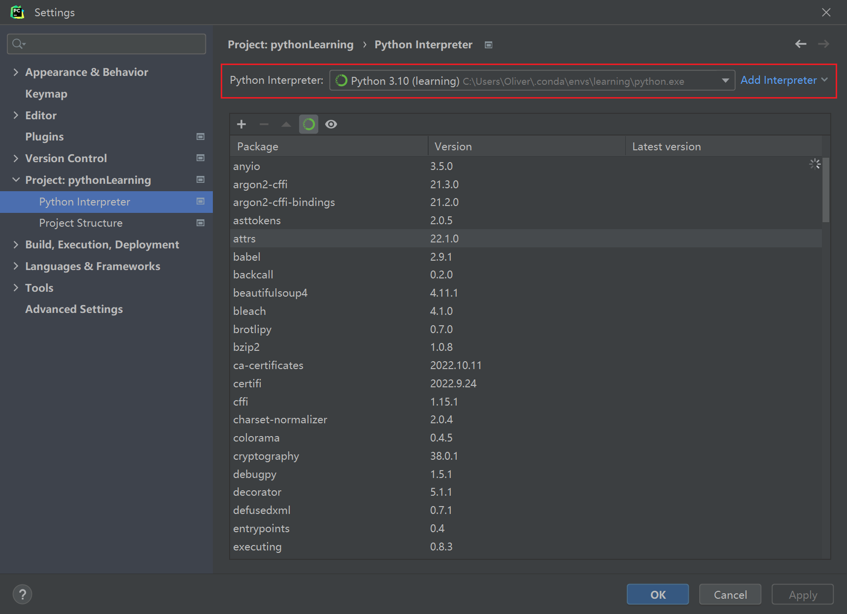
Task: Select the argon2-cffi-bindings package row
Action: click(526, 202)
